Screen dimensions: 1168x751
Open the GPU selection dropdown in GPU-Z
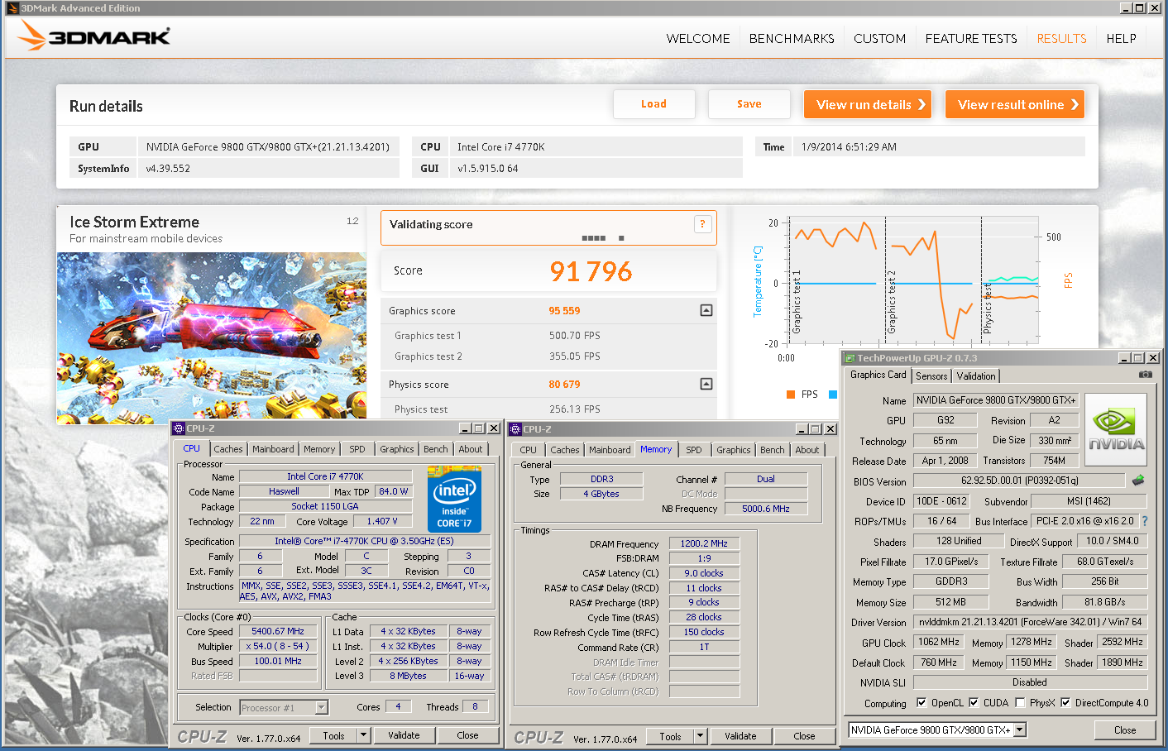point(1020,729)
